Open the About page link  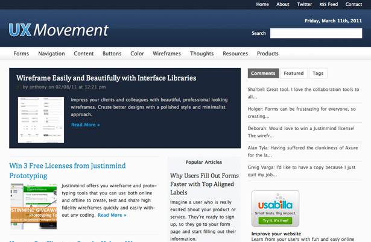283,4
